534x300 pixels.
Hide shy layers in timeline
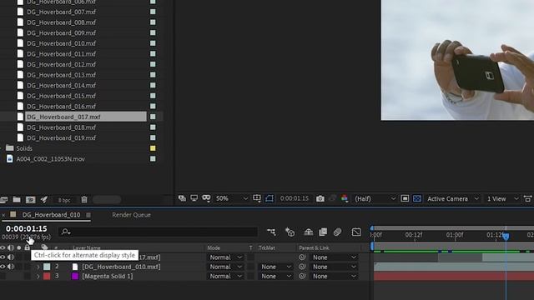pos(309,232)
